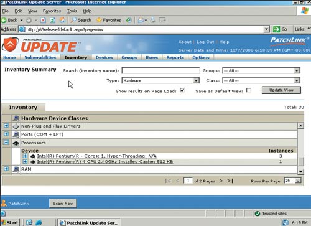This screenshot has height=226, width=311.
Task: Expand Non-Plug and Play Drivers row
Action: [6, 126]
